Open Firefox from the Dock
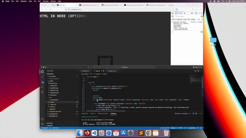This screenshot has width=246, height=138. pos(87,133)
